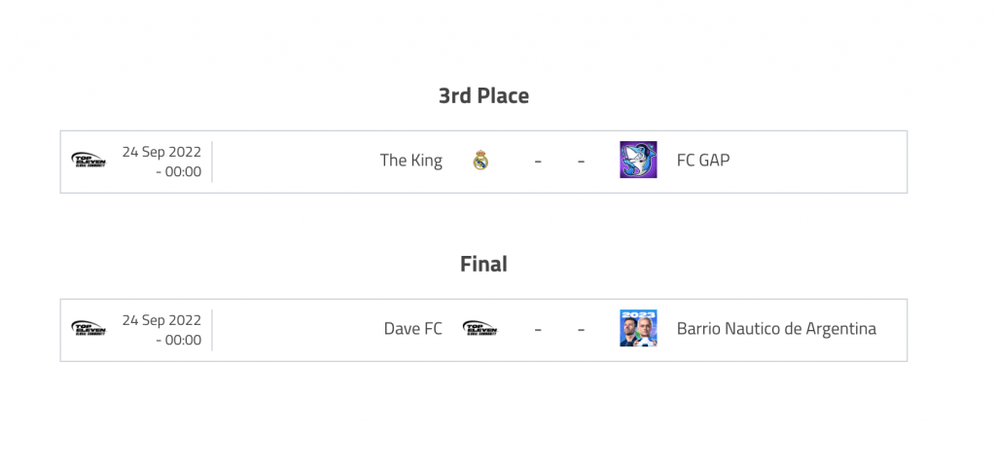
Task: Open the FC GAP team link
Action: click(x=702, y=161)
